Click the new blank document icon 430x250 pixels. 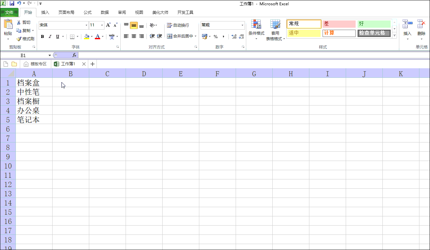6,64
